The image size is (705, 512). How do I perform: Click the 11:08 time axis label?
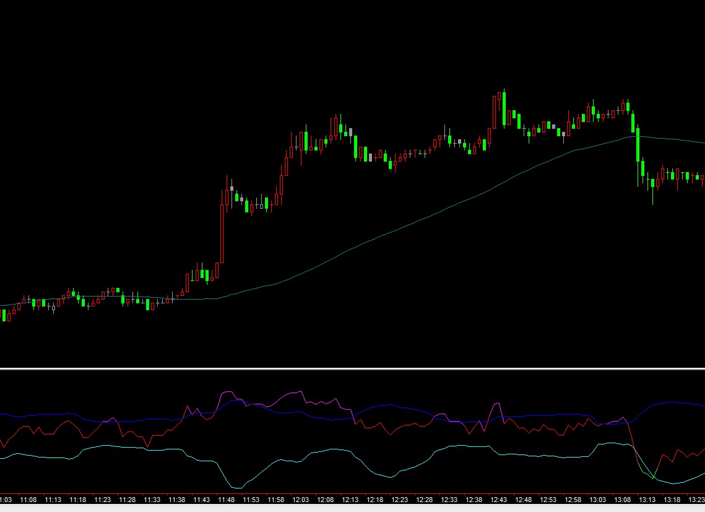tap(28, 500)
